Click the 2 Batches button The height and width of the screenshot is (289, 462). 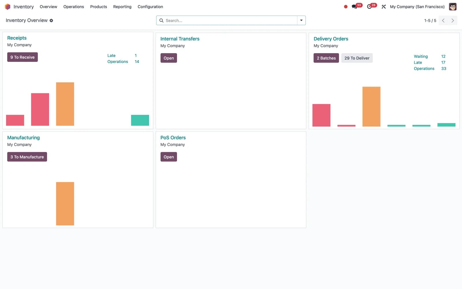[x=326, y=58]
